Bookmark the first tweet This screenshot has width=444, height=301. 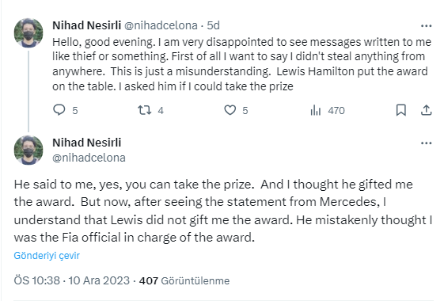pyautogui.click(x=401, y=110)
